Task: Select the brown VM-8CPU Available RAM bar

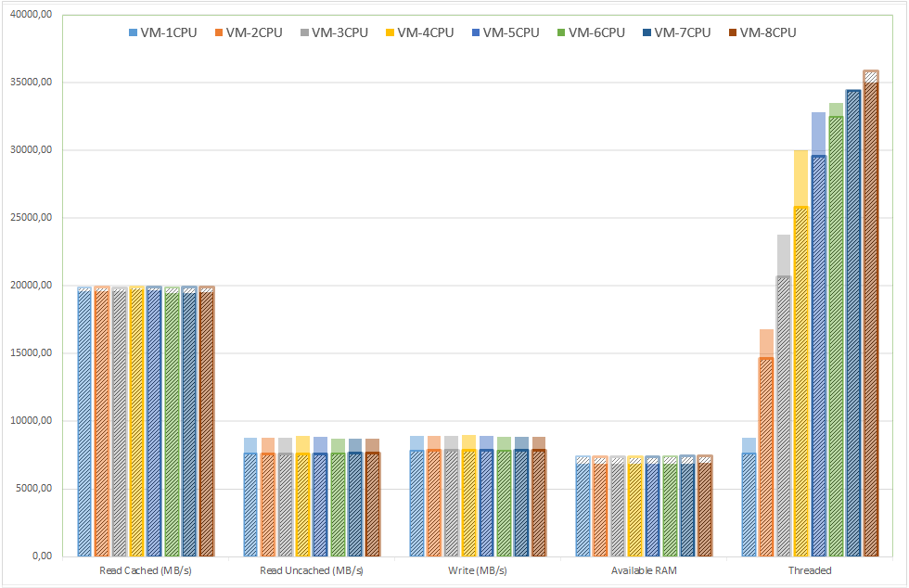Action: (705, 505)
